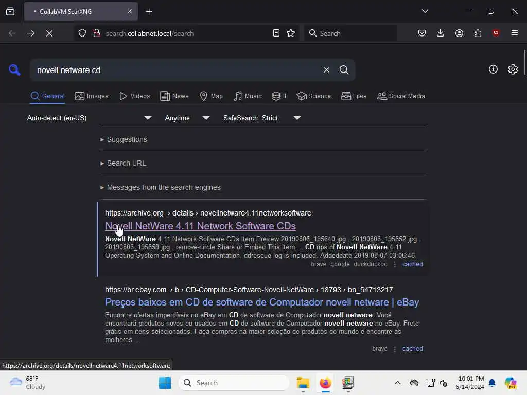Toggle reader view icon
The width and height of the screenshot is (527, 395).
coord(276,33)
